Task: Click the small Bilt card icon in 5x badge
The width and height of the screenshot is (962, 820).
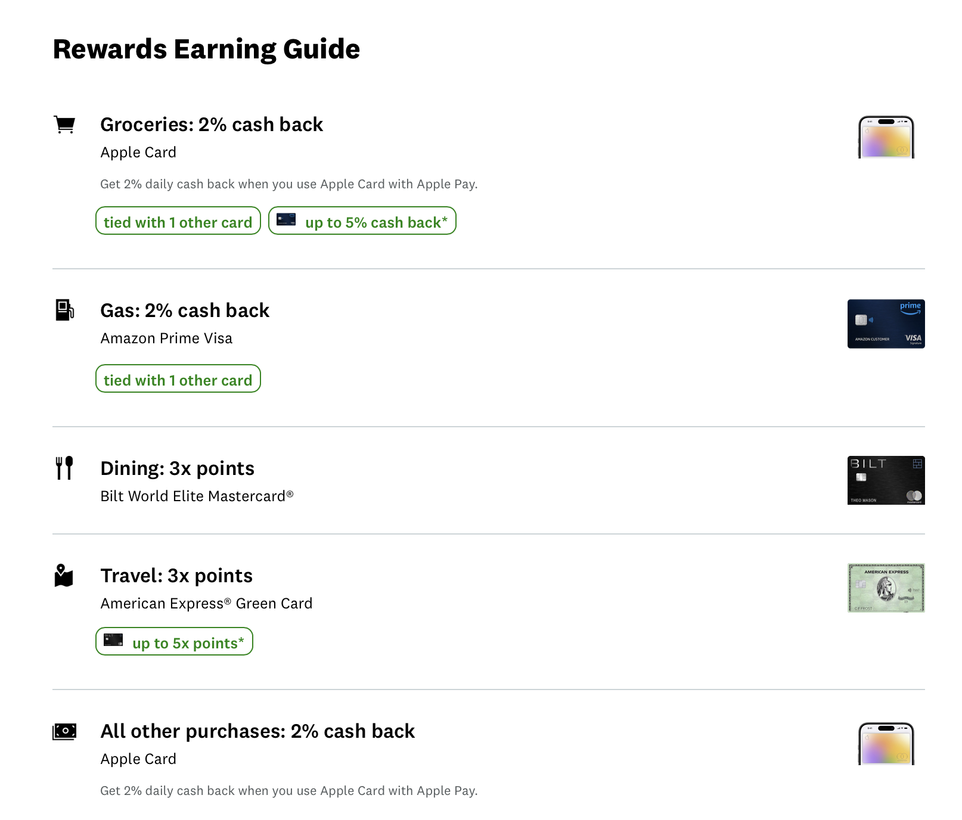Action: pos(113,641)
